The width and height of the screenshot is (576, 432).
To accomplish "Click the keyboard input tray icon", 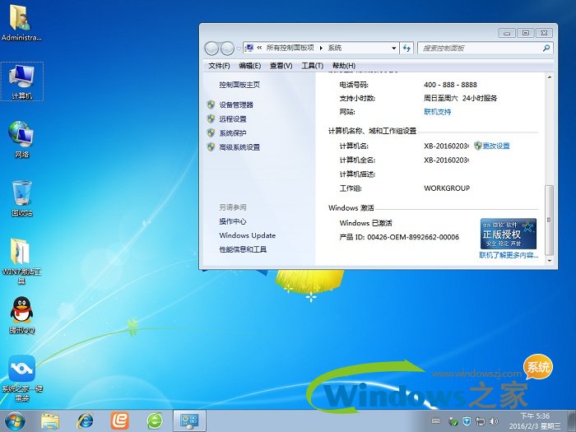I will pyautogui.click(x=435, y=421).
